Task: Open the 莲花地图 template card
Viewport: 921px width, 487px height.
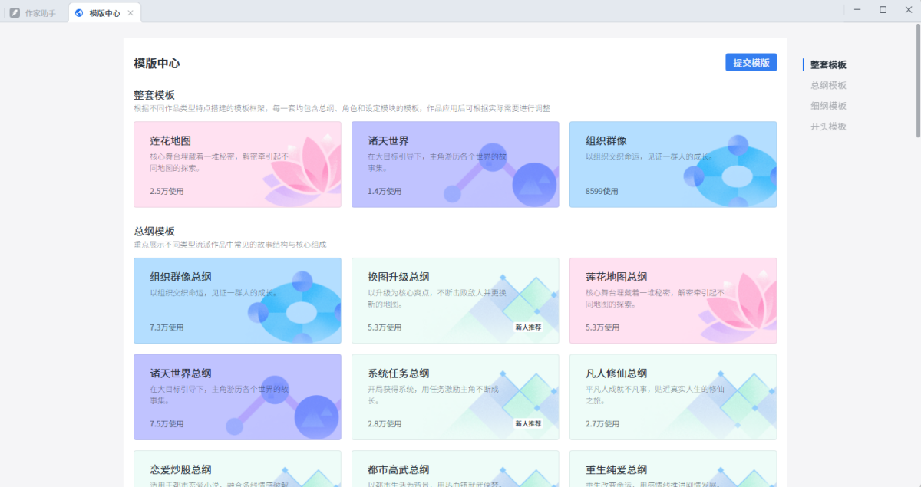Action: (236, 164)
